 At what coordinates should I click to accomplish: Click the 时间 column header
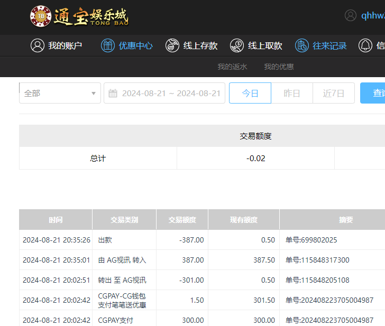[56, 220]
